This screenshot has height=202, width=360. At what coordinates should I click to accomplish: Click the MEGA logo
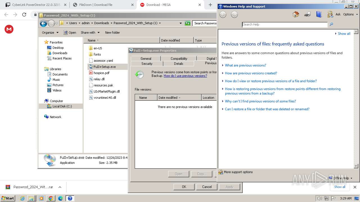[x=9, y=29]
